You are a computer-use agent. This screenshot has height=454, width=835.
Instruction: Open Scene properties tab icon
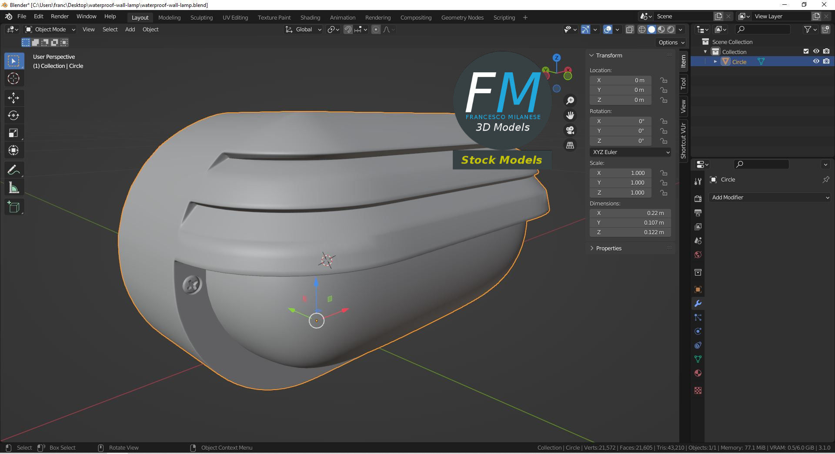[698, 241]
